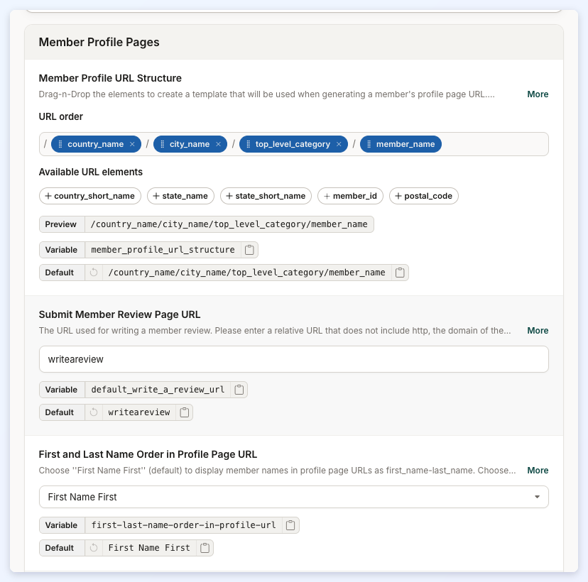
Task: Add state_short_name URL element
Action: tap(266, 196)
